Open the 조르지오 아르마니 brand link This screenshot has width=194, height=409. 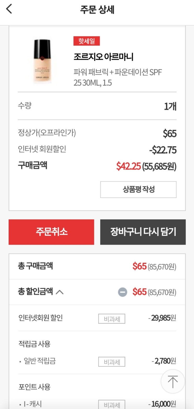[x=103, y=57]
